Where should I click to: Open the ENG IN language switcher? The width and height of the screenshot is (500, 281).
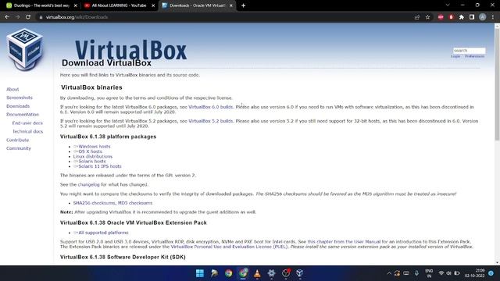pyautogui.click(x=429, y=273)
